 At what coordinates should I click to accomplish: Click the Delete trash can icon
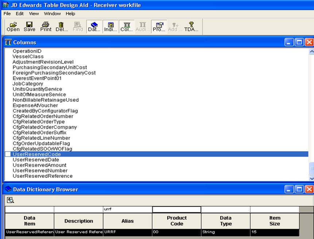pos(62,27)
